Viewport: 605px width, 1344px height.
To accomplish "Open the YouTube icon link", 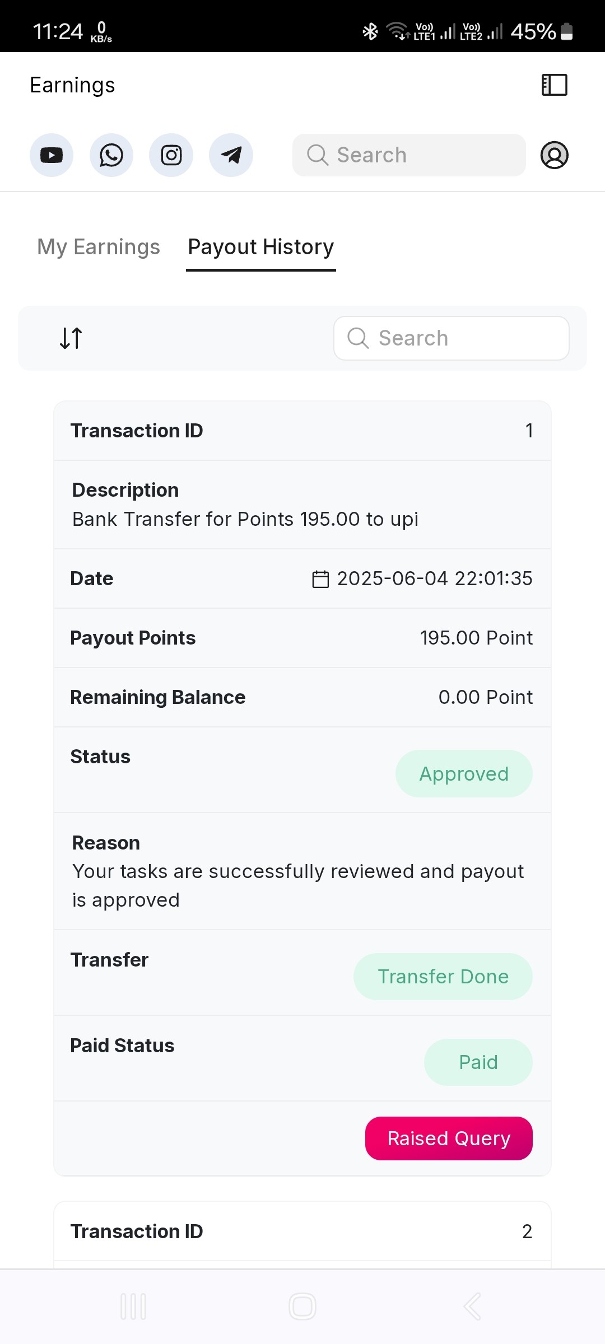I will pyautogui.click(x=52, y=155).
